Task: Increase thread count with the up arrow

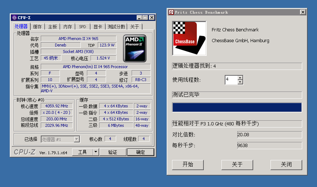Action: point(240,78)
